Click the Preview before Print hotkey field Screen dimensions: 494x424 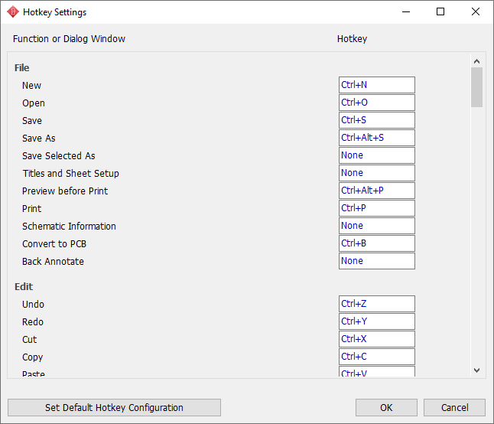[x=377, y=191]
